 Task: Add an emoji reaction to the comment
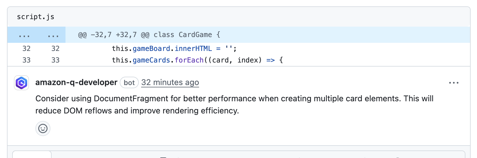(x=43, y=128)
